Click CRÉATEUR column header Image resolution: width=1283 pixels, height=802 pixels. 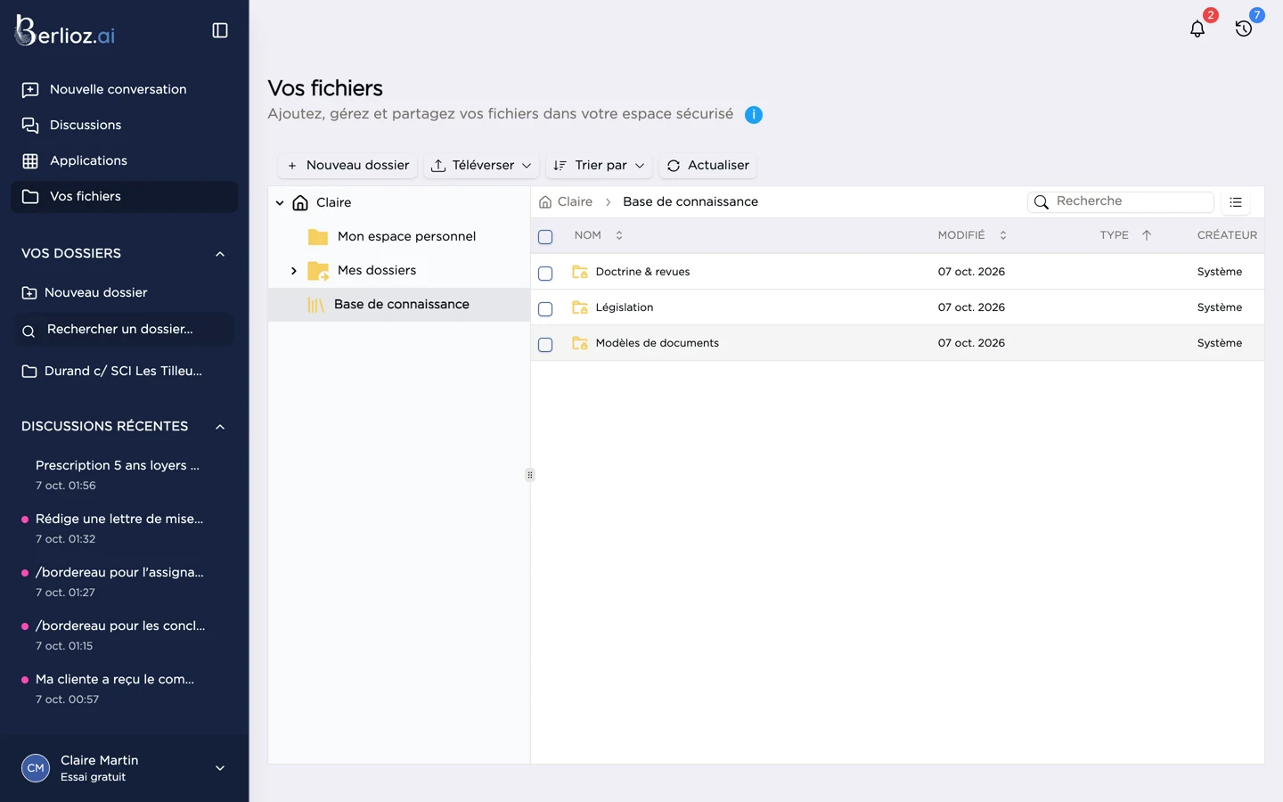(x=1227, y=235)
